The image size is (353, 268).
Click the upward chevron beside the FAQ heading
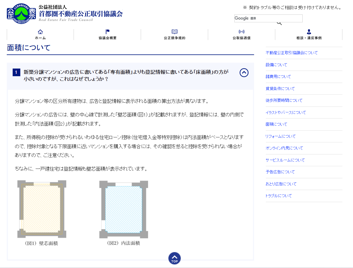coord(244,73)
